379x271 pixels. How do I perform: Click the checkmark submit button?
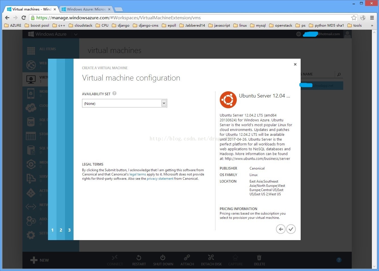[x=291, y=229]
